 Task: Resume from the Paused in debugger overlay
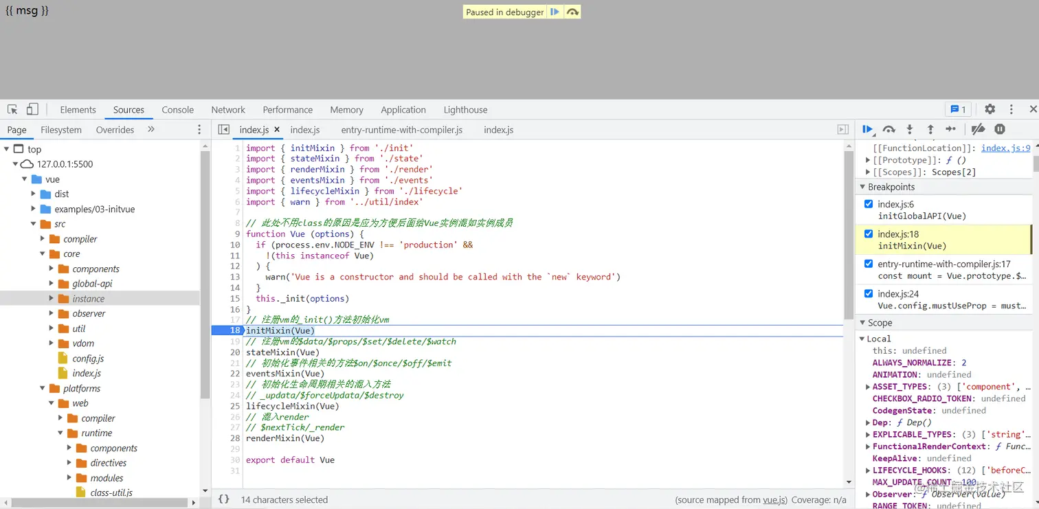click(555, 12)
